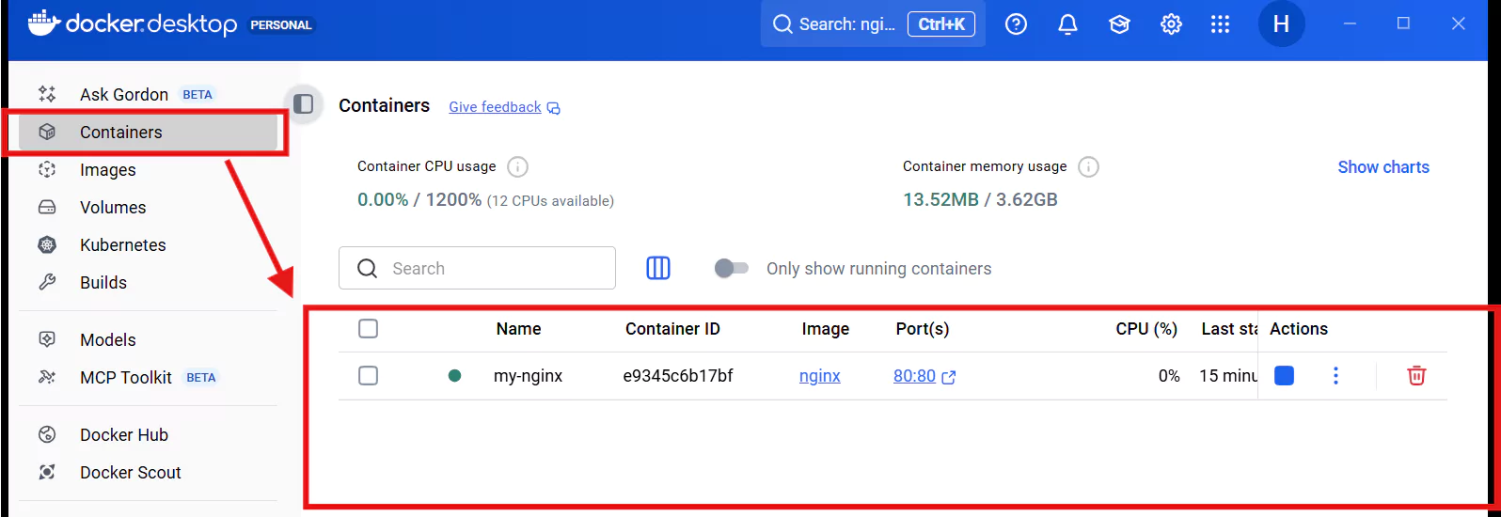Image resolution: width=1501 pixels, height=517 pixels.
Task: Delete the my-nginx container
Action: point(1416,376)
